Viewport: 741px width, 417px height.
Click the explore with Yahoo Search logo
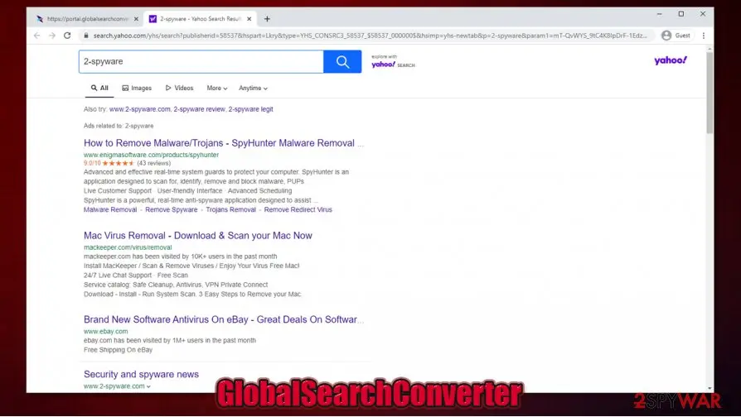(393, 62)
